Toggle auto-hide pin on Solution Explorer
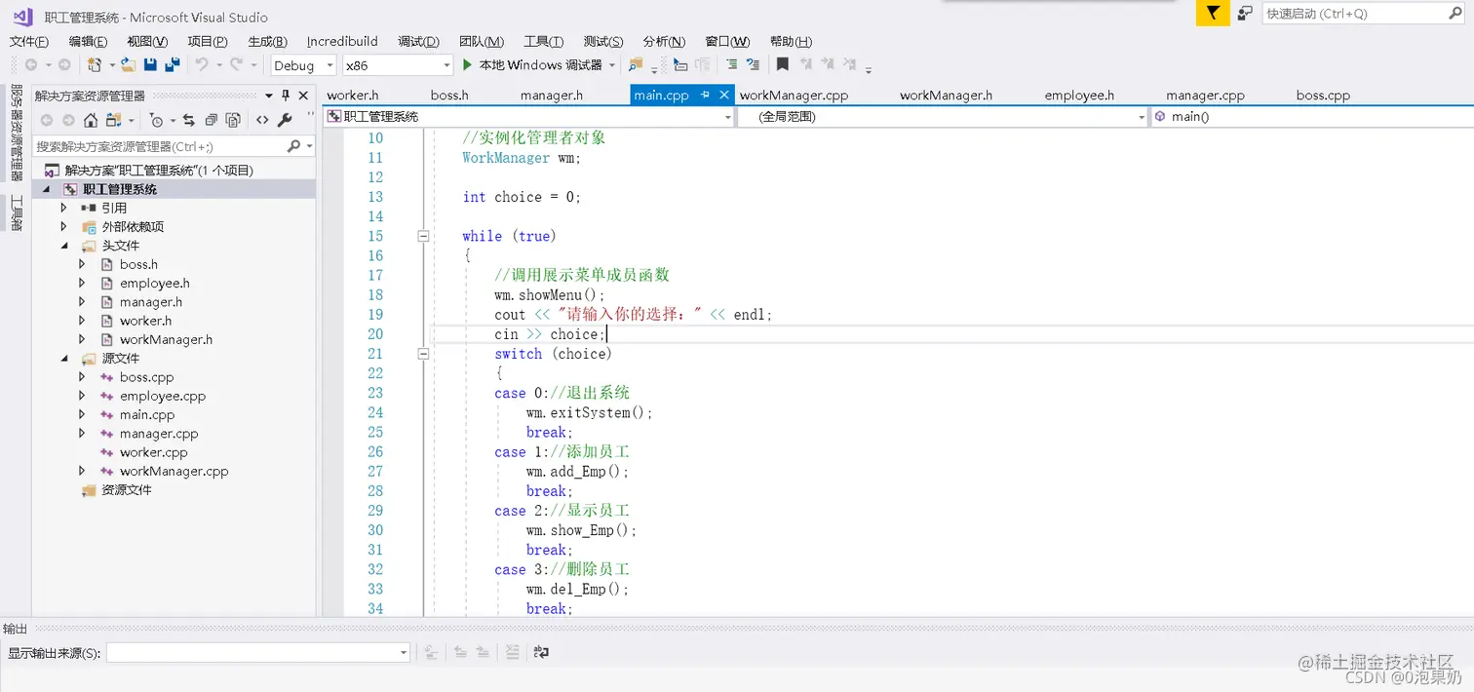Image resolution: width=1474 pixels, height=692 pixels. click(x=286, y=96)
